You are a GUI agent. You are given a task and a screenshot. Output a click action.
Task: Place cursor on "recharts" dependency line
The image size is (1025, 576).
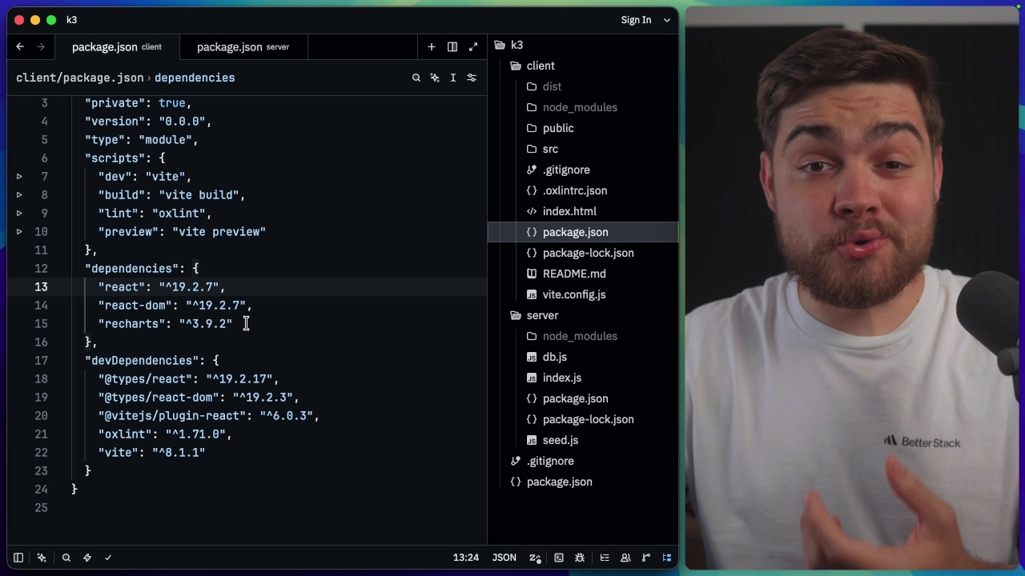166,324
